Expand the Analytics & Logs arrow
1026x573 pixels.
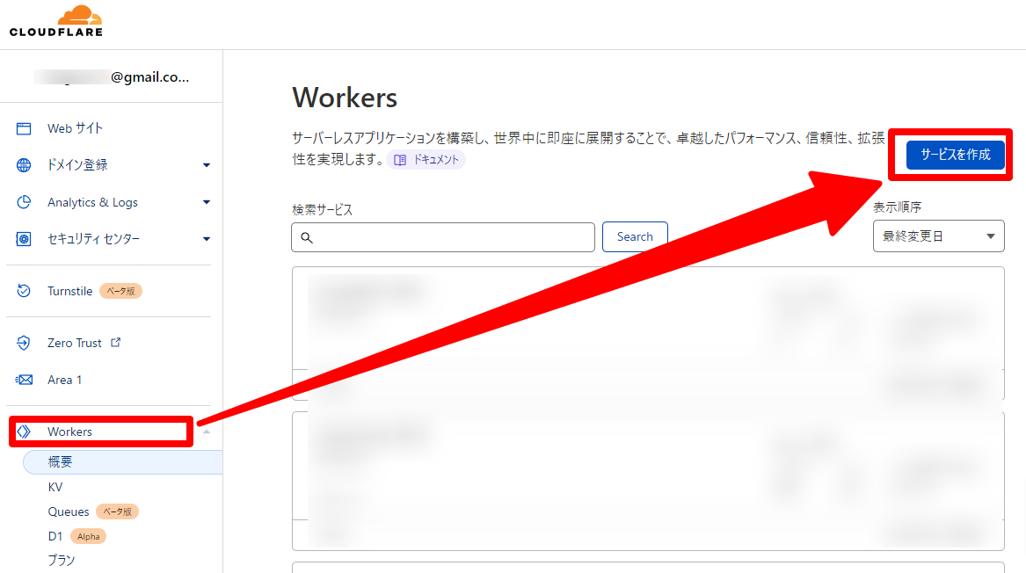[x=206, y=202]
